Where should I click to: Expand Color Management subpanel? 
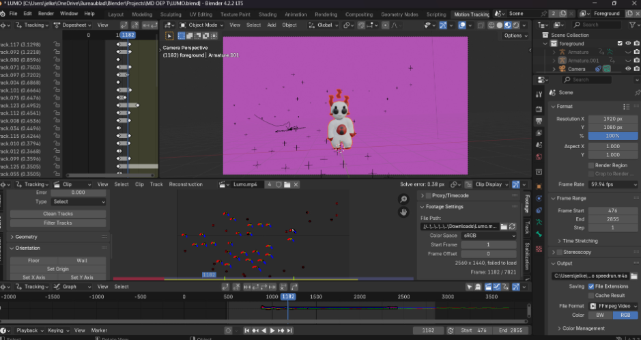pos(584,328)
